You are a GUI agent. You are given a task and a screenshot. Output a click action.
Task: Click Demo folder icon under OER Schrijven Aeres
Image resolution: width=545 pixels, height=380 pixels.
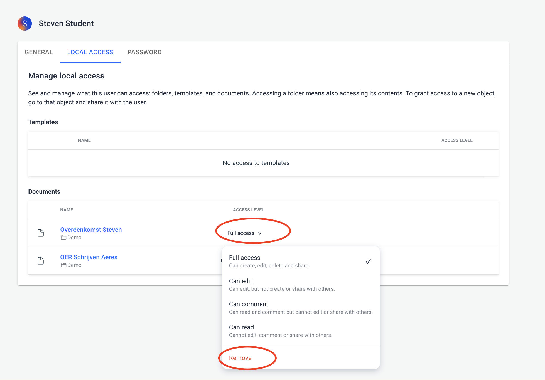pyautogui.click(x=63, y=265)
